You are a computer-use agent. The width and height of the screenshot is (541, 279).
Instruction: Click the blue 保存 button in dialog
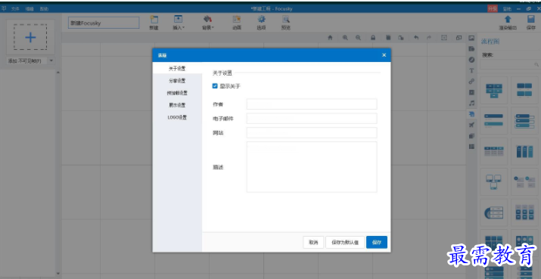tap(377, 243)
